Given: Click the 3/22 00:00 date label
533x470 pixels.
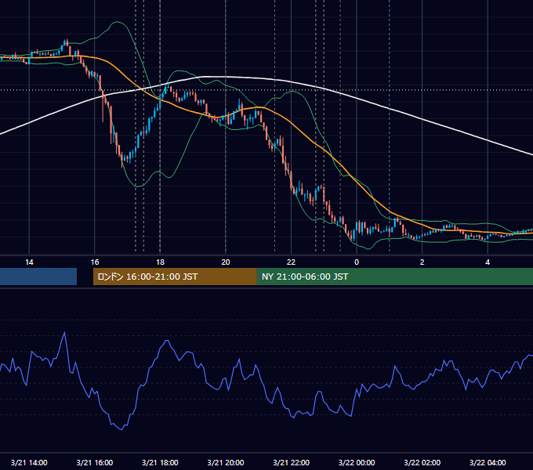Looking at the screenshot, I should tap(357, 462).
